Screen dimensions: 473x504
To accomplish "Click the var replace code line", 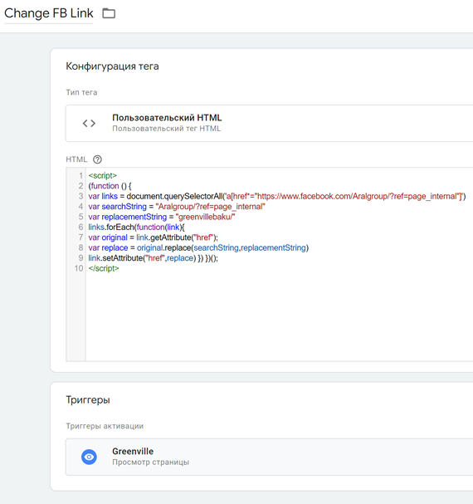I will [198, 247].
